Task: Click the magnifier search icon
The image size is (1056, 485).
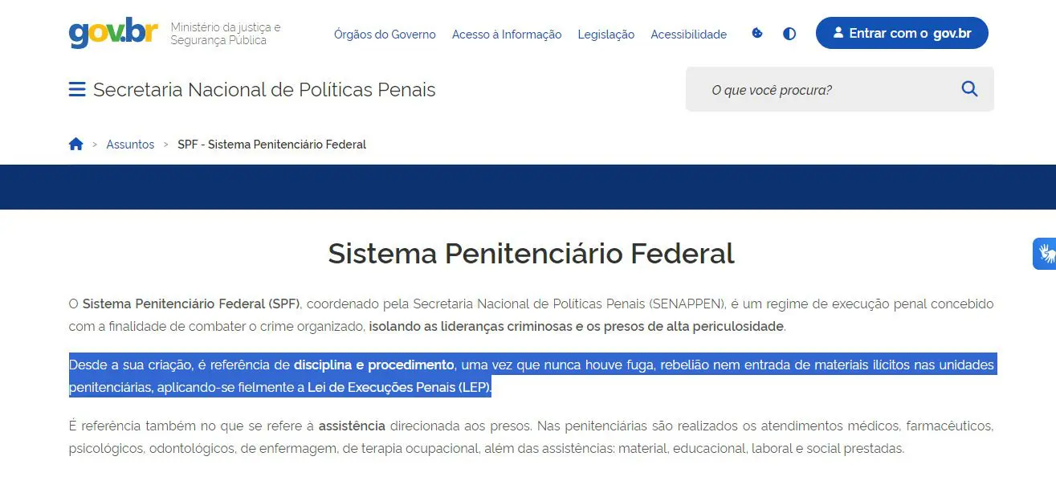Action: [x=969, y=89]
